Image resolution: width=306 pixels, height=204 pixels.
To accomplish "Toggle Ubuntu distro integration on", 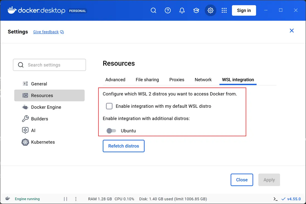I will coord(111,131).
